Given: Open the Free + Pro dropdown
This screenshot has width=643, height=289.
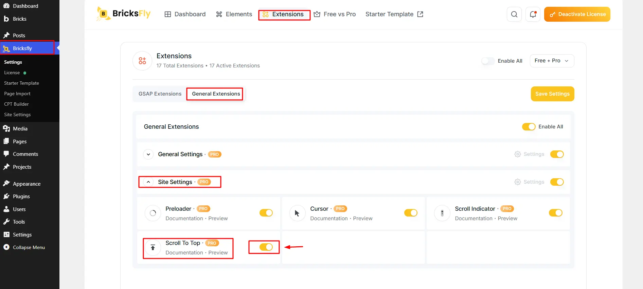Looking at the screenshot, I should (x=552, y=61).
